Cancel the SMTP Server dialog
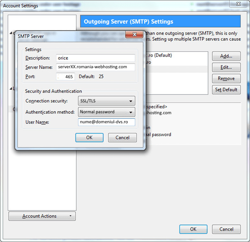Screen dimensions: 250x242 (122, 137)
